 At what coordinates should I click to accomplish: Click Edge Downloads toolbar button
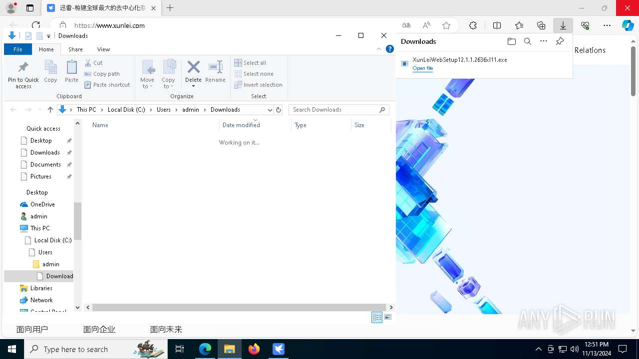563,25
